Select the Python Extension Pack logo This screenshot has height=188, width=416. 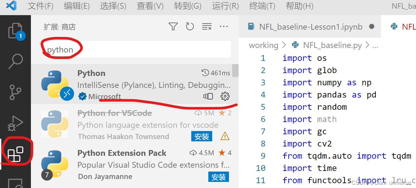(55, 164)
